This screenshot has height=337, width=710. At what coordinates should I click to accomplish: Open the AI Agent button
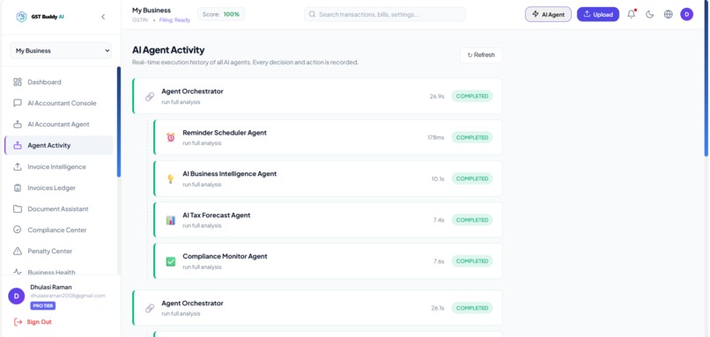click(548, 14)
